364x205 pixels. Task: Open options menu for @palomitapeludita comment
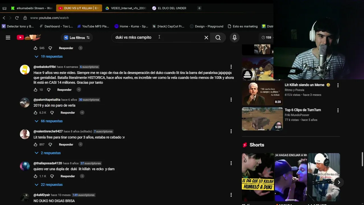click(x=231, y=100)
